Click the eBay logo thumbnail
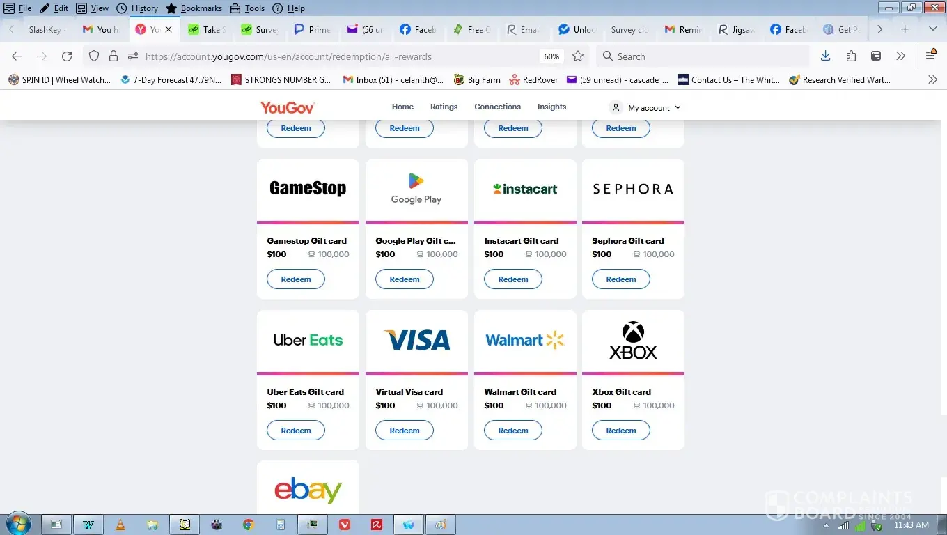947x535 pixels. click(x=308, y=490)
